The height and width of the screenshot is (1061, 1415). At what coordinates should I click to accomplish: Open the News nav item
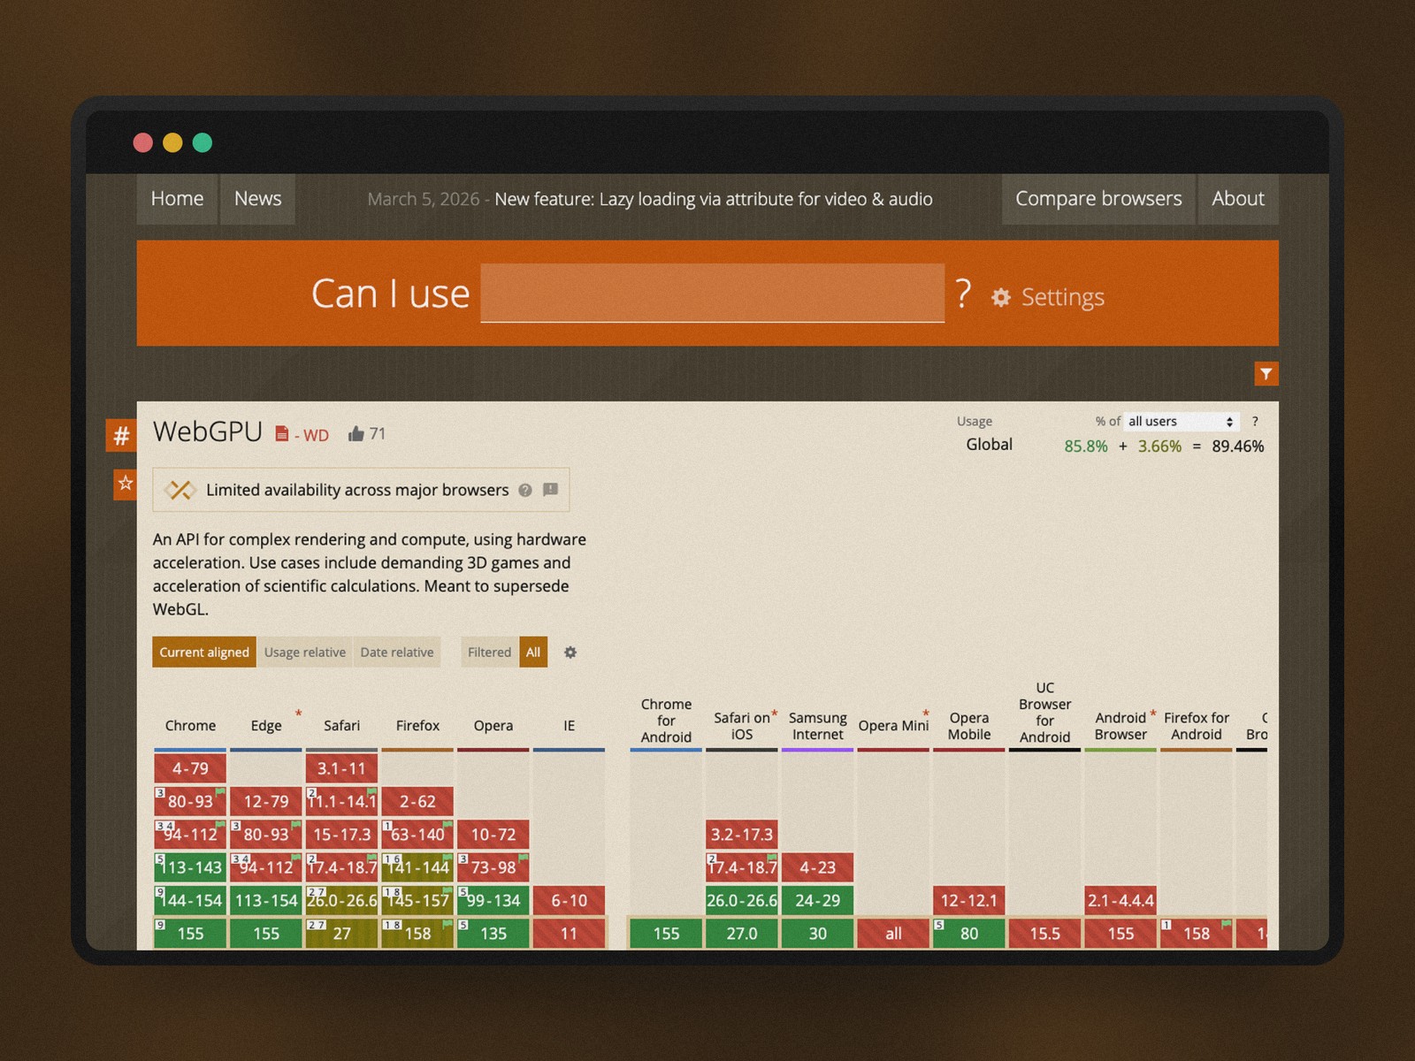pos(257,199)
